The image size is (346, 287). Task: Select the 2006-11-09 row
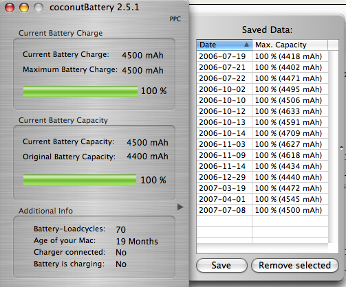pyautogui.click(x=262, y=155)
